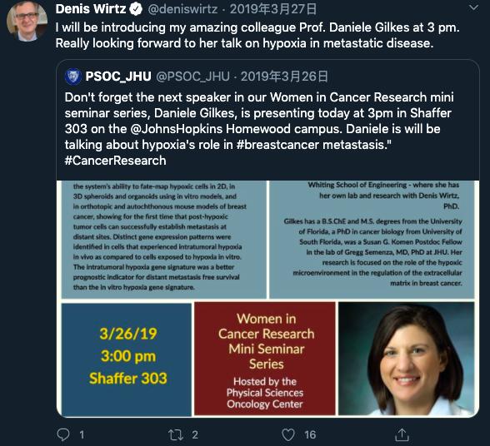Open the @deniswirtz handle
Screen dimensions: 490x446
(x=182, y=9)
